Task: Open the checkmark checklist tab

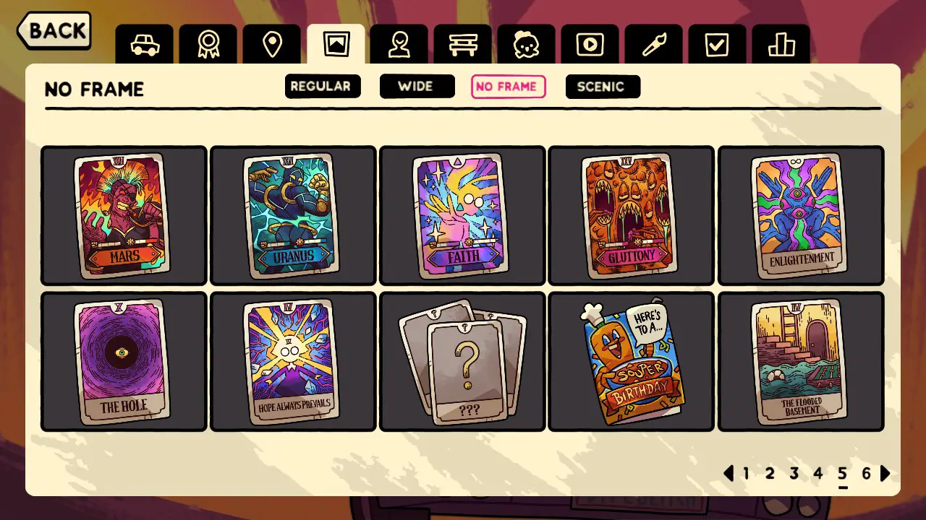Action: pos(718,45)
